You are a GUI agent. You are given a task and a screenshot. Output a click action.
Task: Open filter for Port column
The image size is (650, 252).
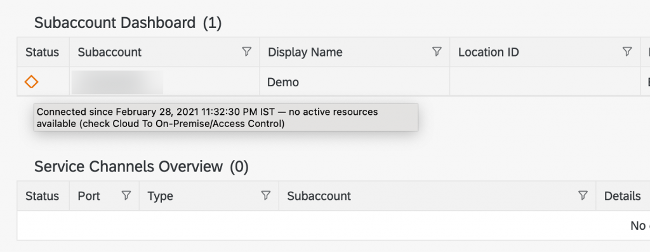pos(126,196)
